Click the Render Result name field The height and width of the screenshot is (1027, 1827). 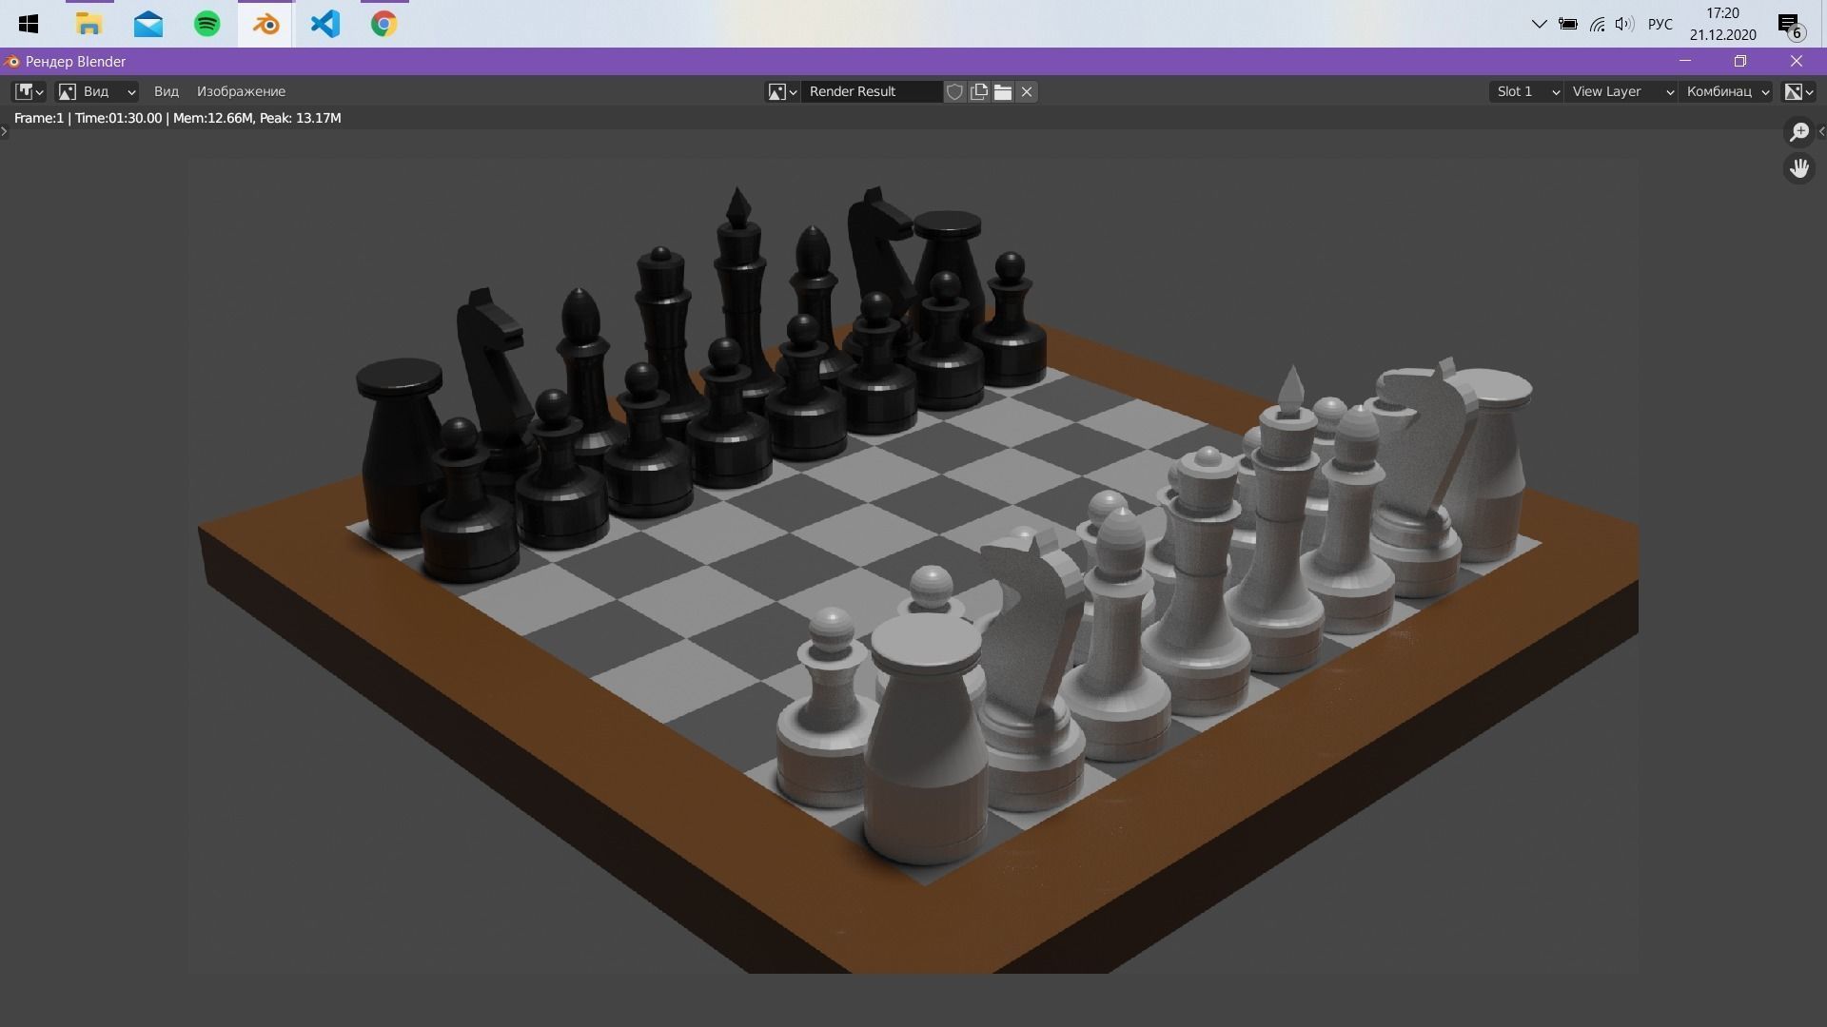[870, 91]
